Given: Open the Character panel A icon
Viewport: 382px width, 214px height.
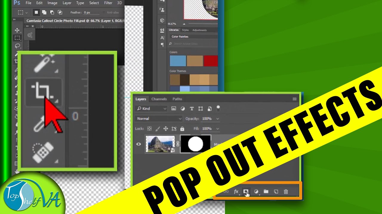Looking at the screenshot, I should 162,38.
